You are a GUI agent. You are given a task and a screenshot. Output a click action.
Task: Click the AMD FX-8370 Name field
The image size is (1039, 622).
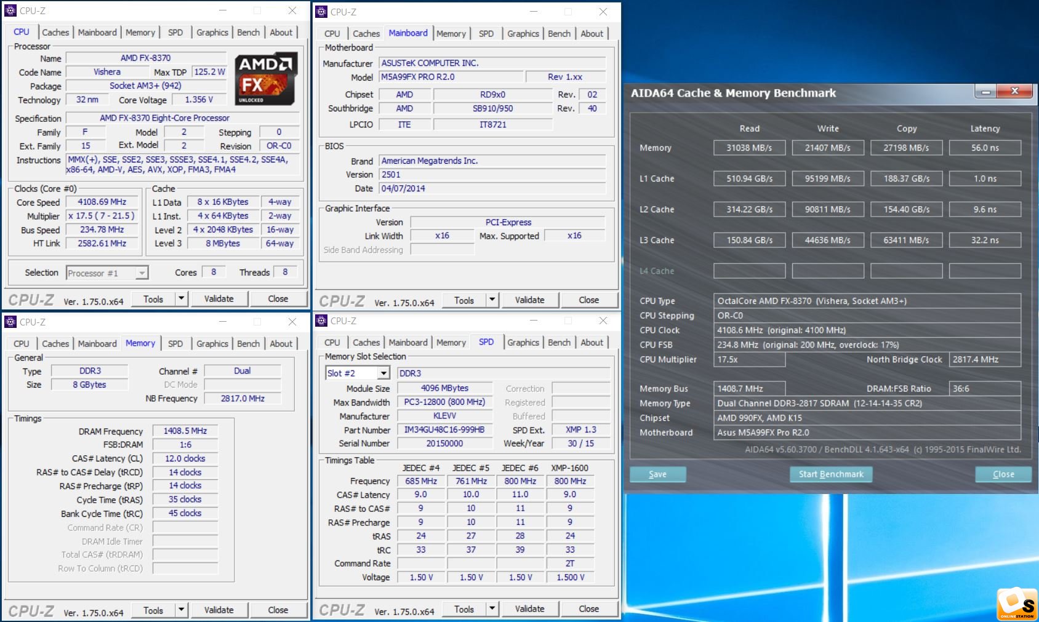[x=146, y=58]
